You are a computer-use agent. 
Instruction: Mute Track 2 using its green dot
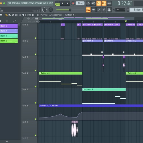click(x=35, y=54)
